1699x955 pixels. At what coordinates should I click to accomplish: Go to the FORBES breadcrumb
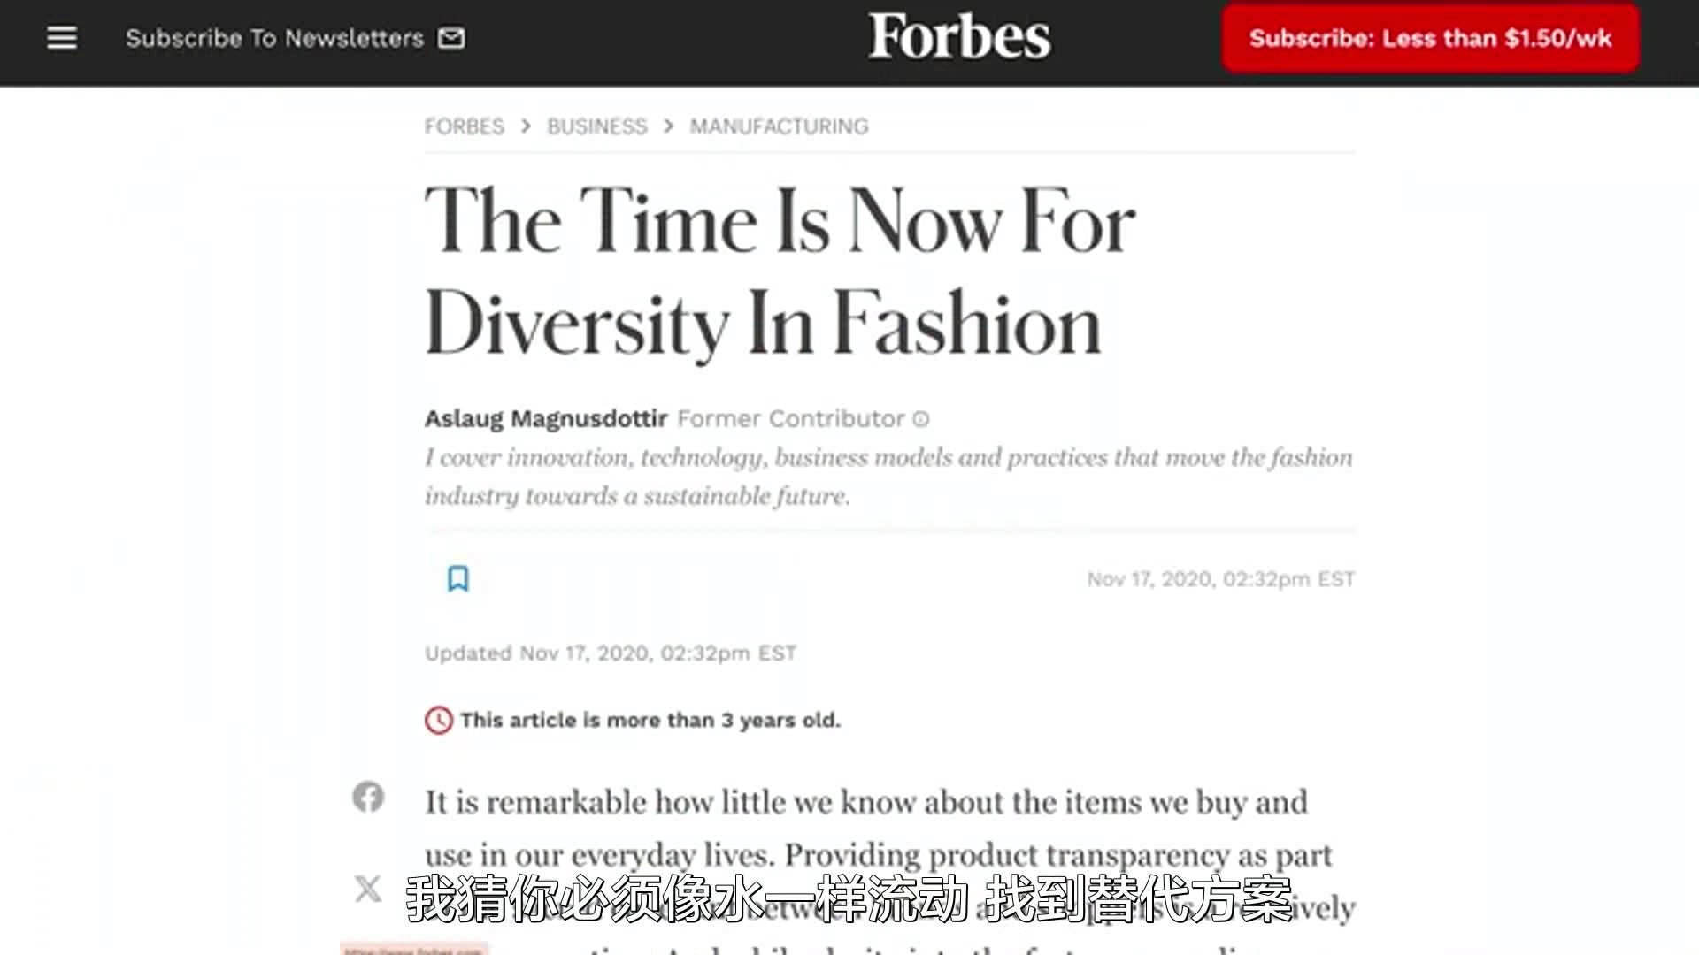(464, 126)
